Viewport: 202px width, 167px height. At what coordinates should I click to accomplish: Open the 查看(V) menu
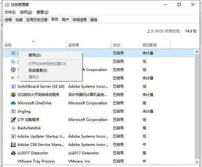pyautogui.click(x=42, y=12)
